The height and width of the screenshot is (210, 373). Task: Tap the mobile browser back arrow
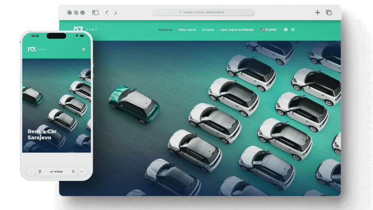pyautogui.click(x=31, y=171)
